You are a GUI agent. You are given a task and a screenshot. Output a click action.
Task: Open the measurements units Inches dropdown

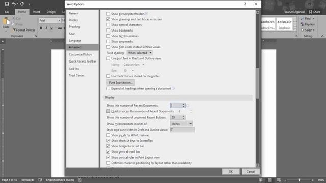(x=181, y=124)
